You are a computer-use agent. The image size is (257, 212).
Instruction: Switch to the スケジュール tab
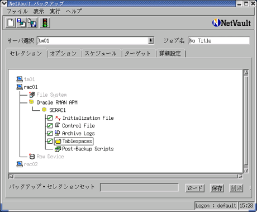coord(101,54)
